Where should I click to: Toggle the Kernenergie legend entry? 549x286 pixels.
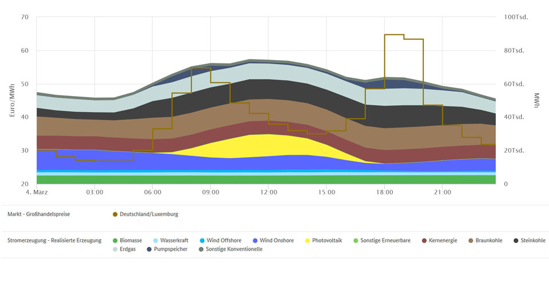click(x=439, y=240)
